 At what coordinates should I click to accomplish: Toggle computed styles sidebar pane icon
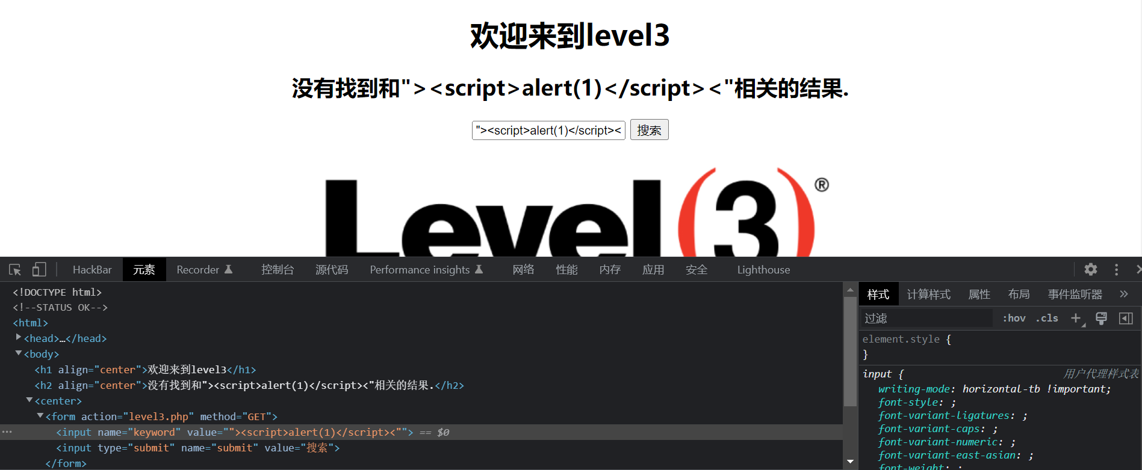pos(1126,319)
